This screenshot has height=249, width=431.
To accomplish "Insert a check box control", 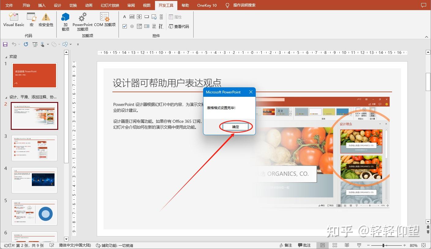I will [125, 26].
